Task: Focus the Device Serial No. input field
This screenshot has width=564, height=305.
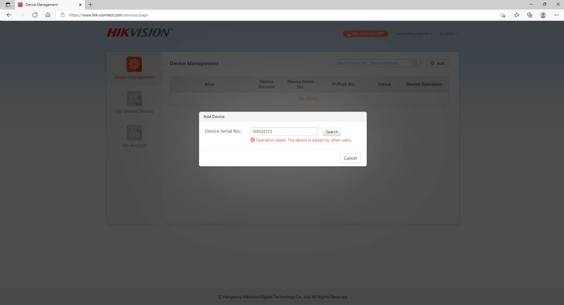Action: (x=284, y=132)
